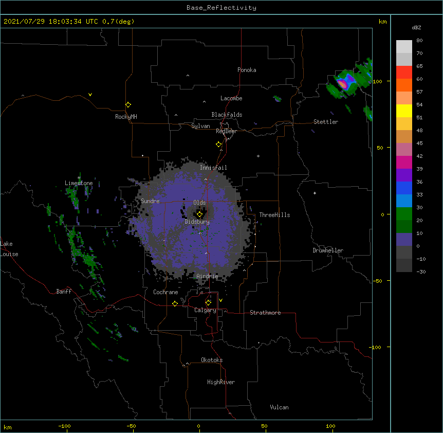Pick the bright green 20-30 dBZ legend swatch

tap(404, 214)
